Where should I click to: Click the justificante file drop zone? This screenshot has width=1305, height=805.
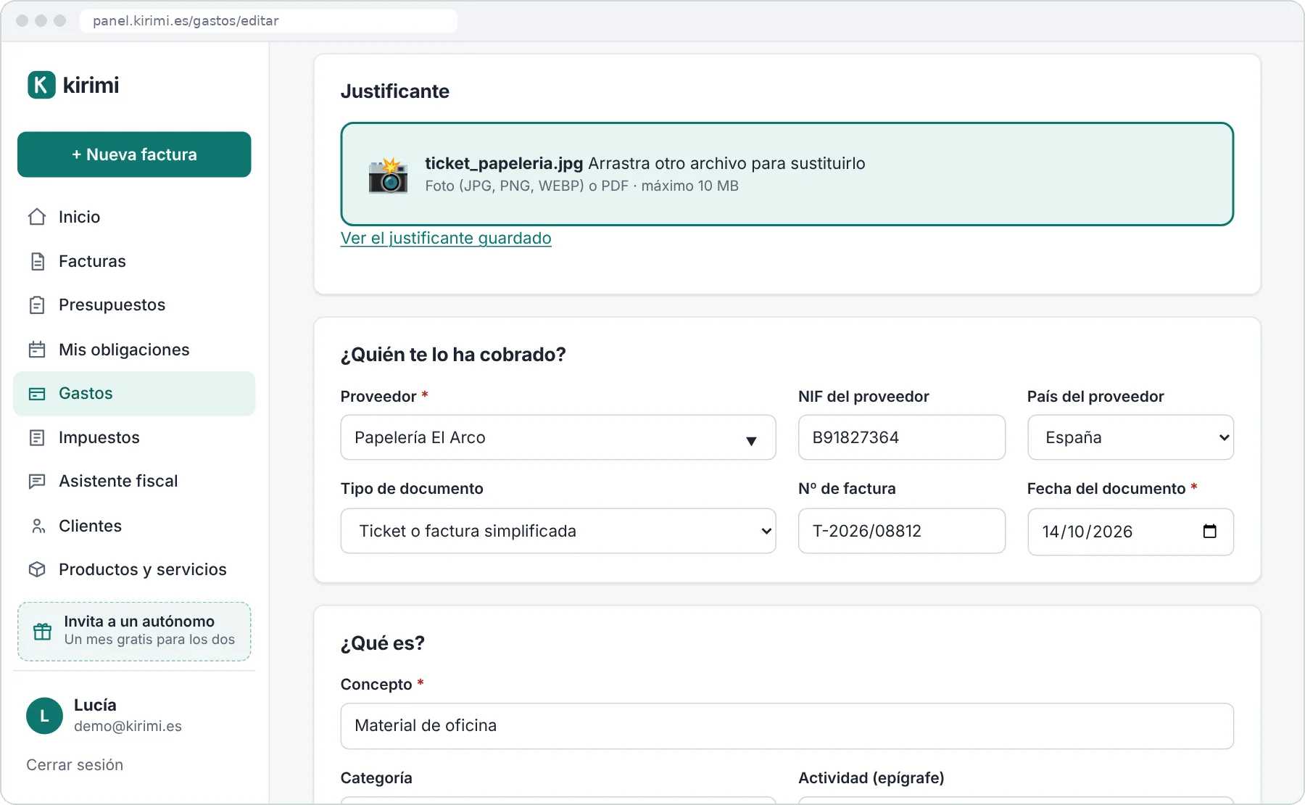tap(787, 174)
